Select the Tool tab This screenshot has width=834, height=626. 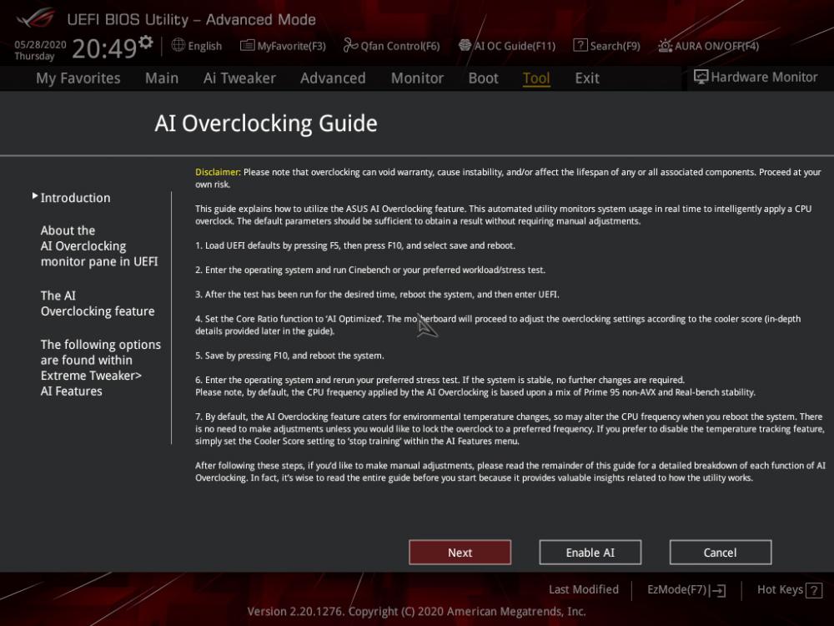click(536, 78)
